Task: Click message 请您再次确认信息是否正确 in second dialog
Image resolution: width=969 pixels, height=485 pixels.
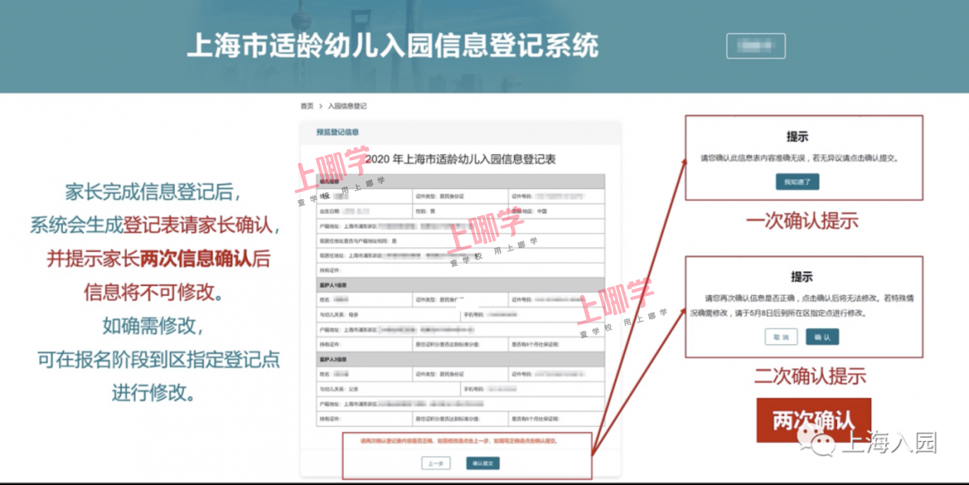Action: click(800, 304)
